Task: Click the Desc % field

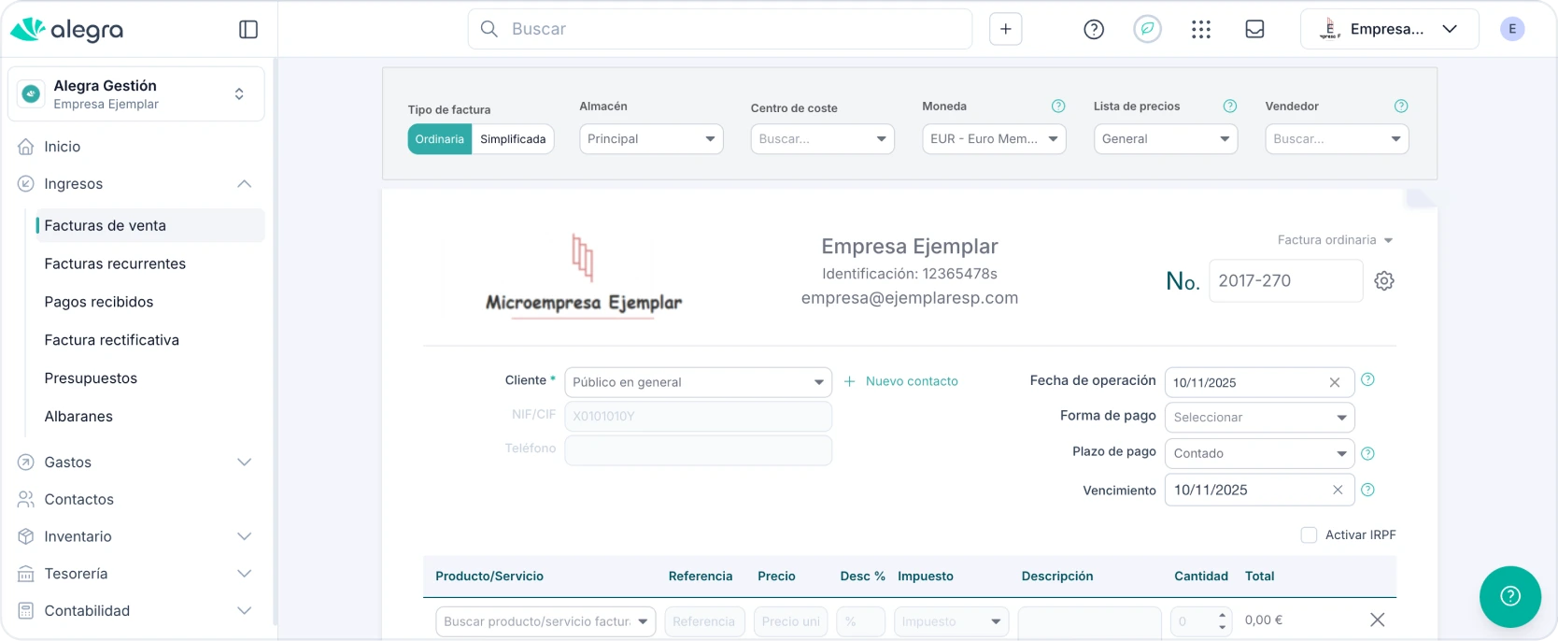Action: pyautogui.click(x=860, y=621)
